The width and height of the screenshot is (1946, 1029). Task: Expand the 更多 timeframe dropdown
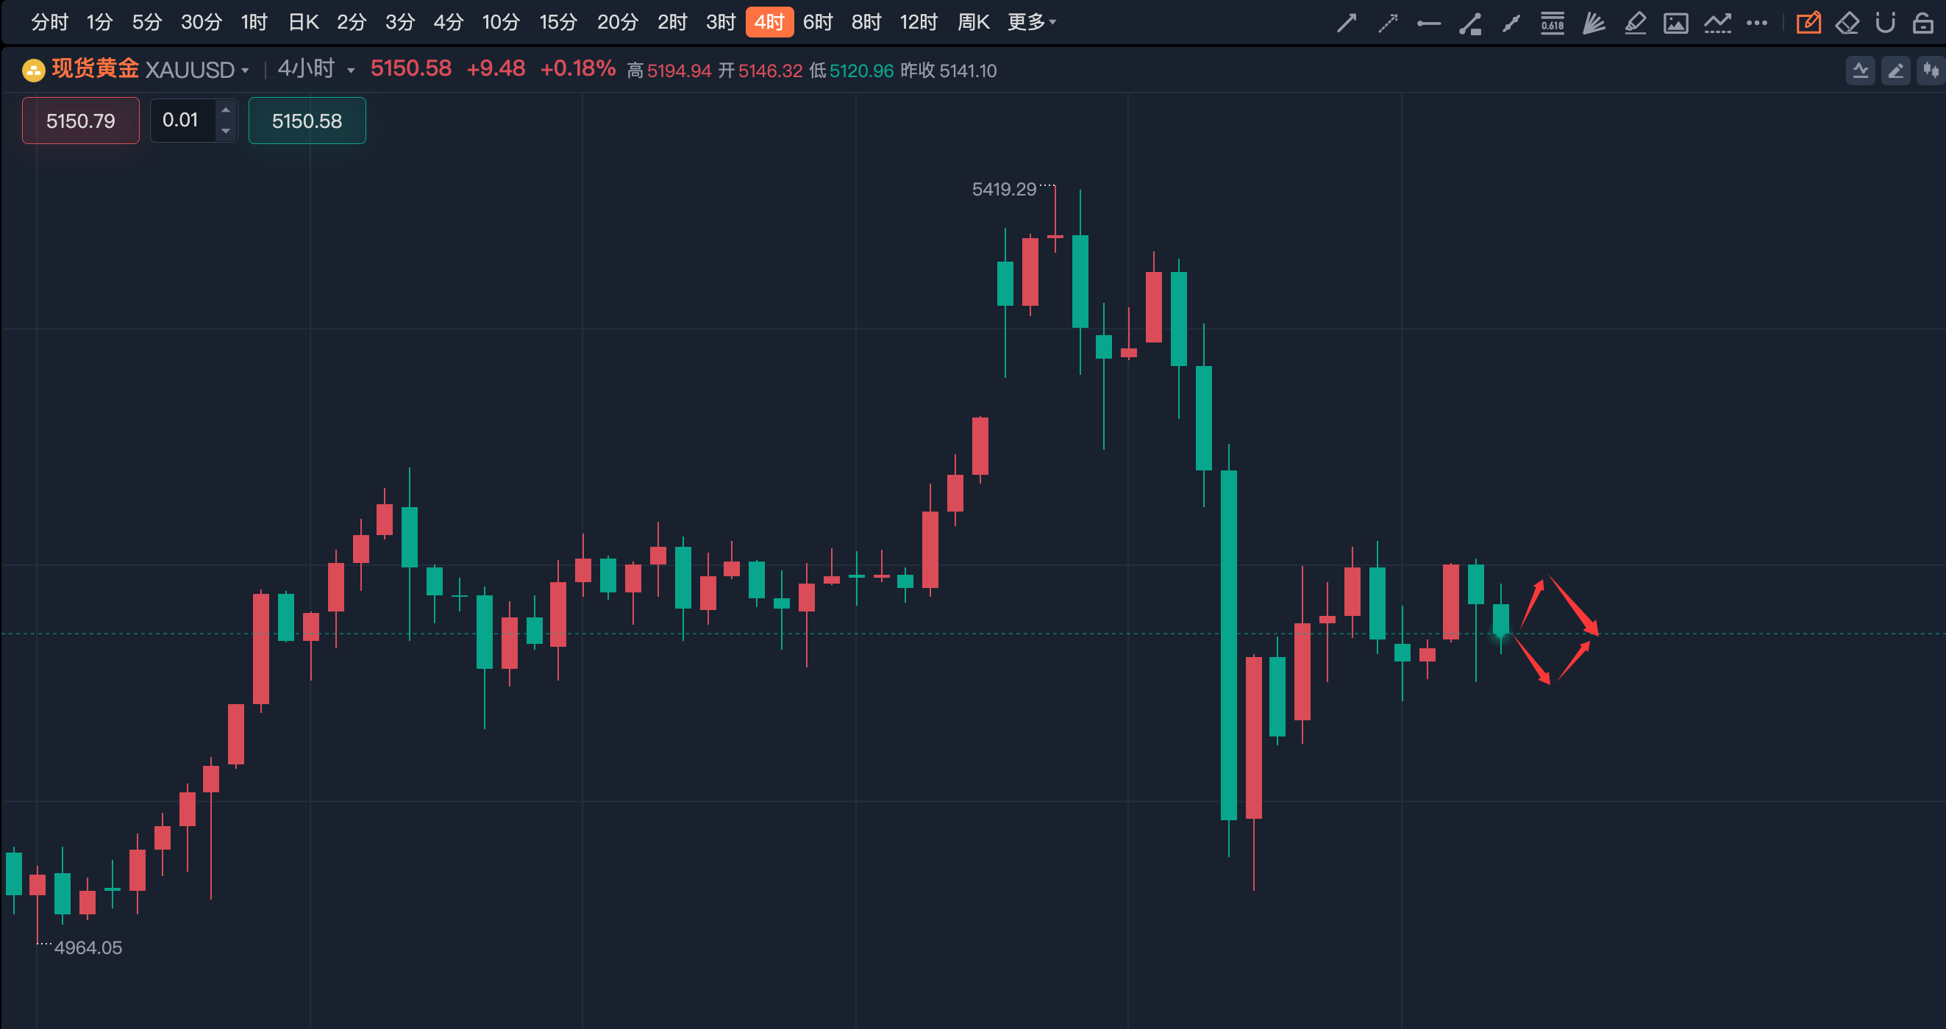point(1031,23)
